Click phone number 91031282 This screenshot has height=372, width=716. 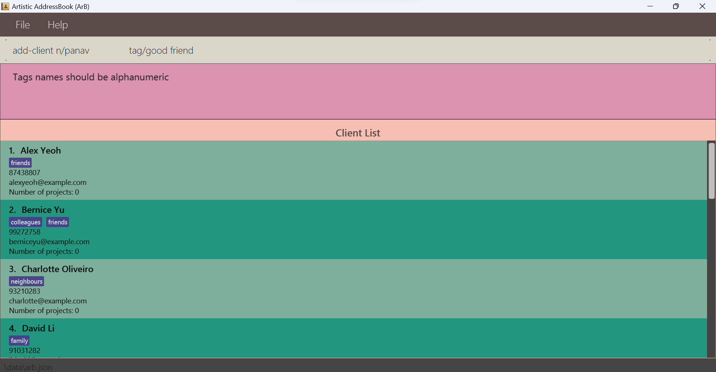point(25,350)
